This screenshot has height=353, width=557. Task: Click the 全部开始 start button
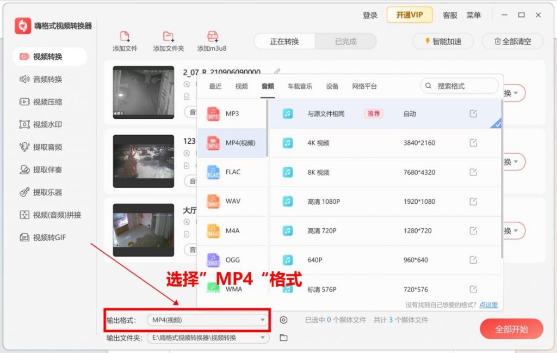510,329
